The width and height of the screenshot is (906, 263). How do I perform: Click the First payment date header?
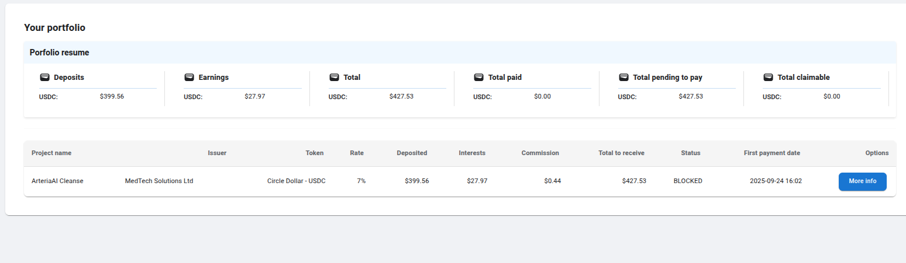(771, 153)
